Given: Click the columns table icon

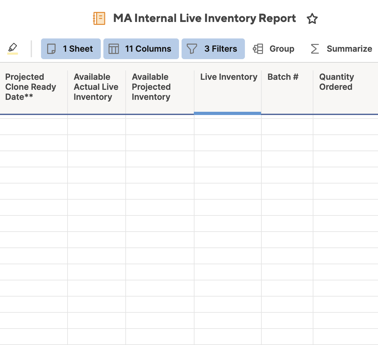Looking at the screenshot, I should (114, 49).
